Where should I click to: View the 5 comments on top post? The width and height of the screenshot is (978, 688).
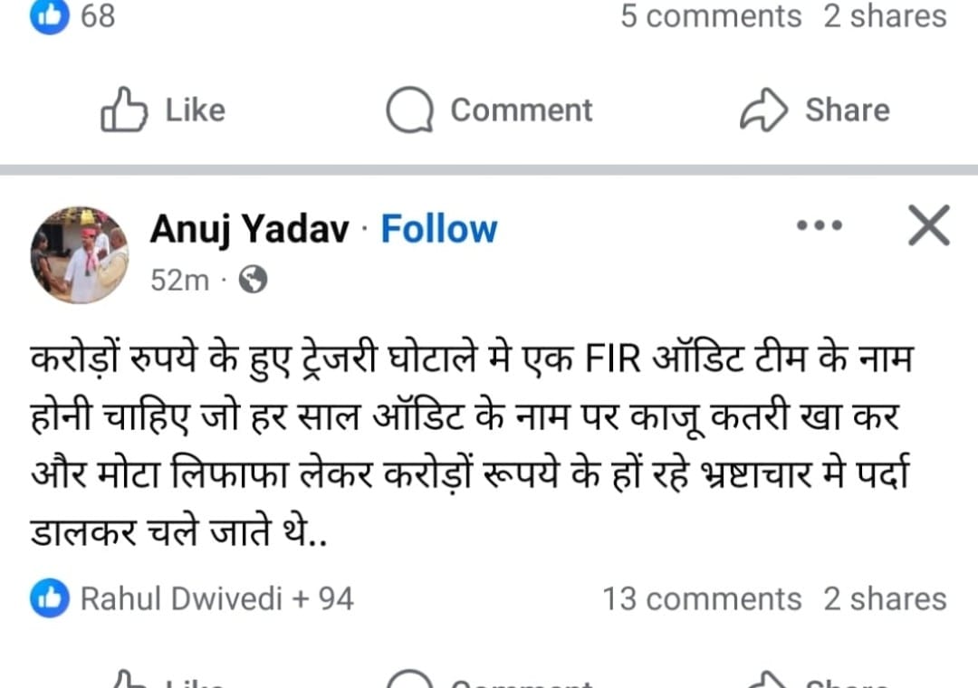(x=711, y=16)
